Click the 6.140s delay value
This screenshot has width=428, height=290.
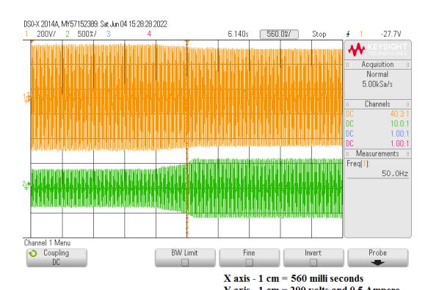coord(238,34)
